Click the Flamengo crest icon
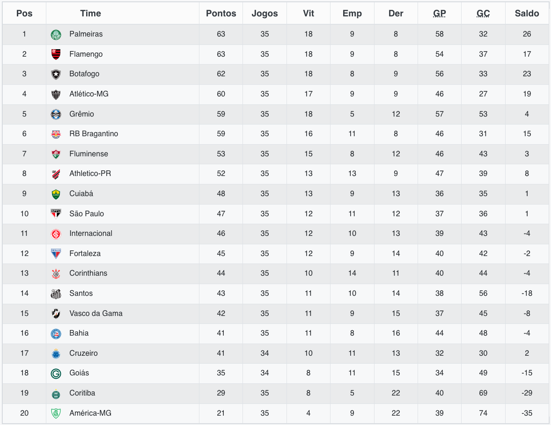The image size is (551, 425). point(56,54)
